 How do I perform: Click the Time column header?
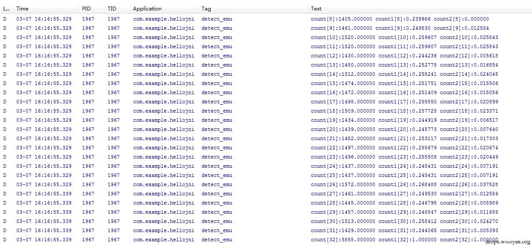(23, 9)
